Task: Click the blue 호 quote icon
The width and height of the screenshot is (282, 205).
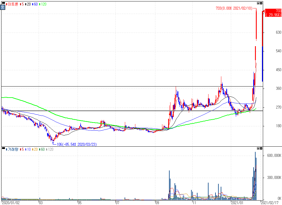Action: point(3,7)
